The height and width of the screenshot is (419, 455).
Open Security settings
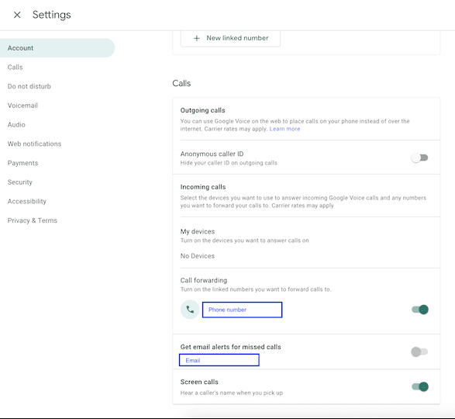(x=20, y=182)
